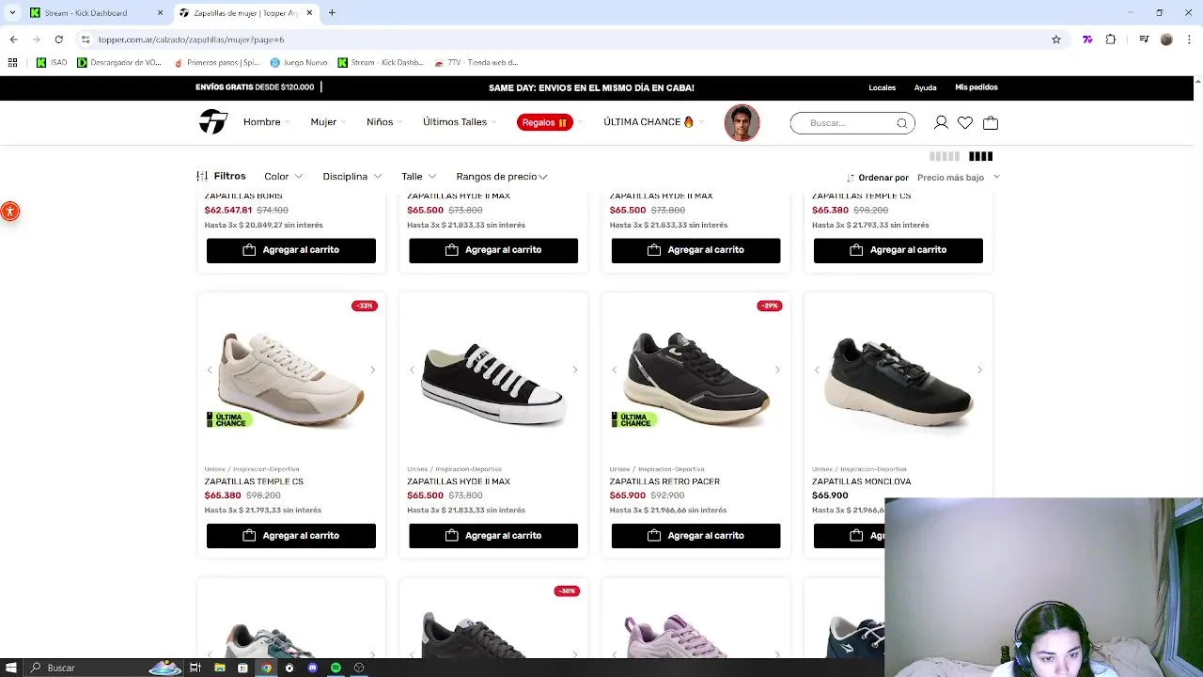
Task: Add white Zapatillas Temple CS to cart
Action: click(291, 536)
